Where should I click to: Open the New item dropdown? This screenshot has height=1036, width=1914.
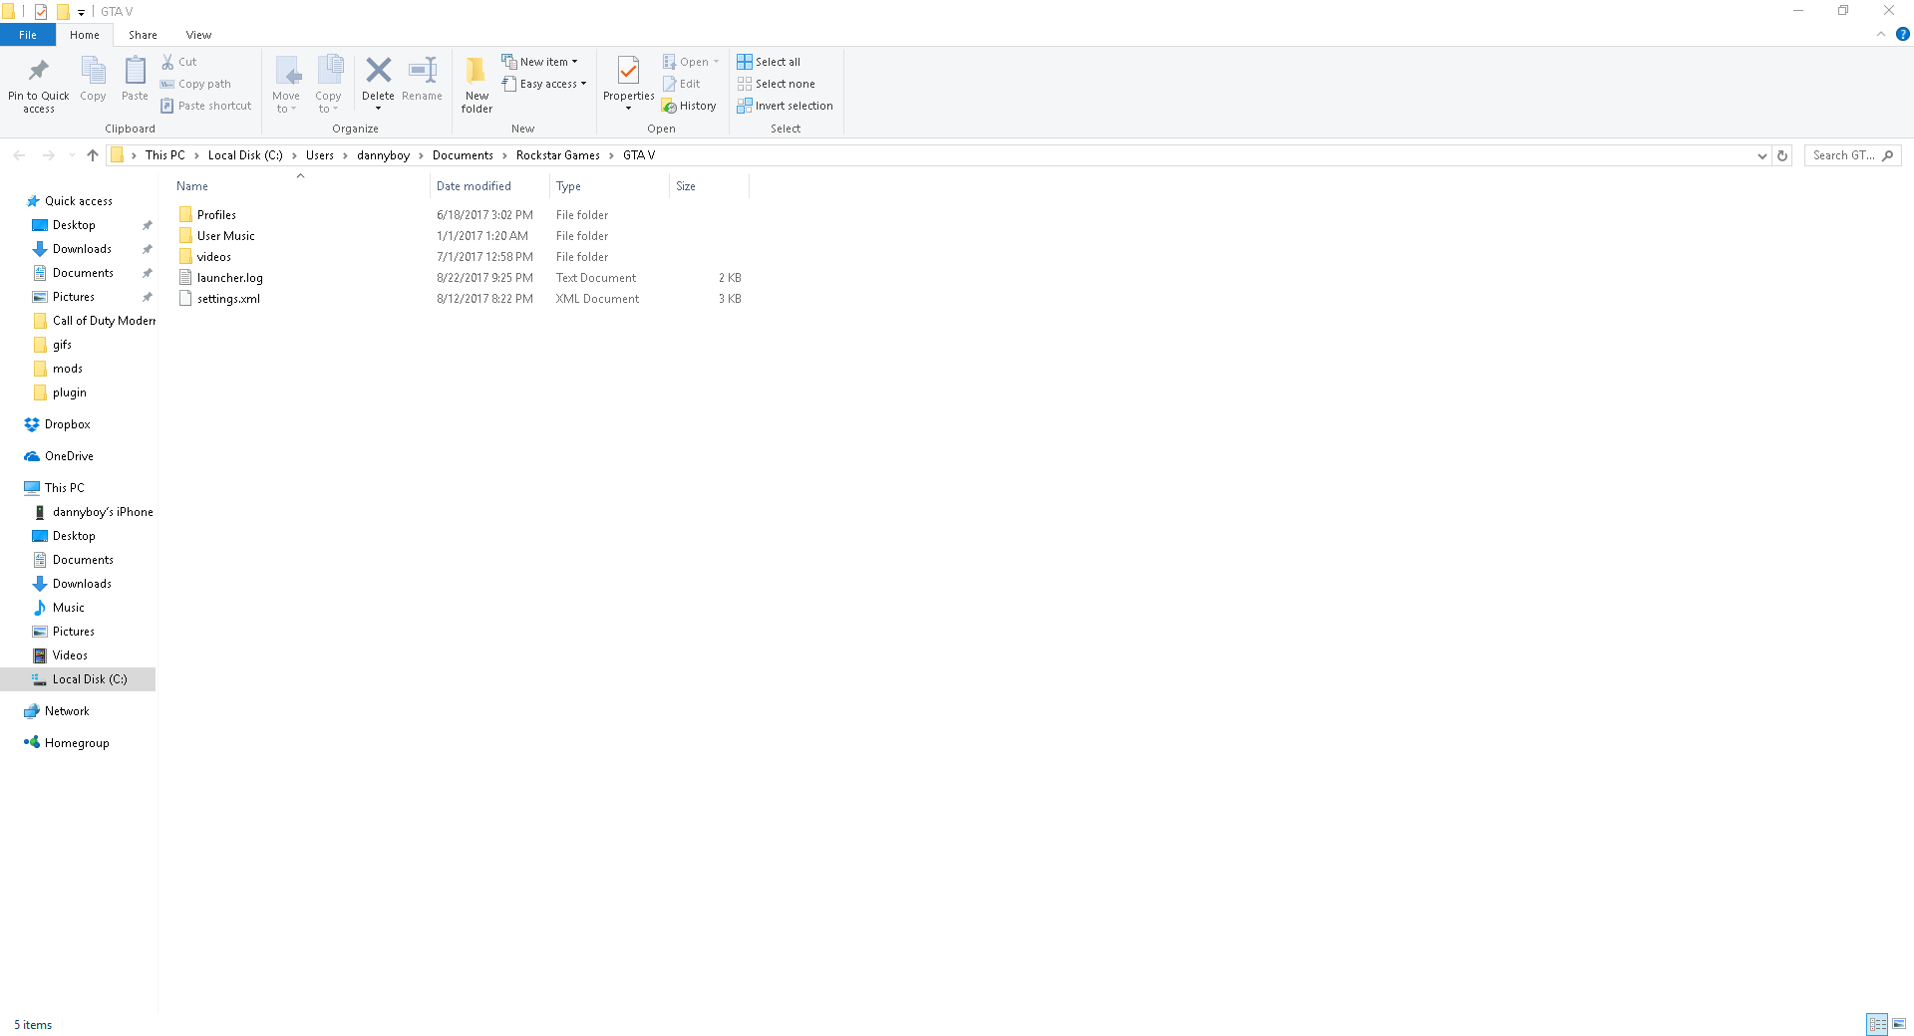point(539,62)
